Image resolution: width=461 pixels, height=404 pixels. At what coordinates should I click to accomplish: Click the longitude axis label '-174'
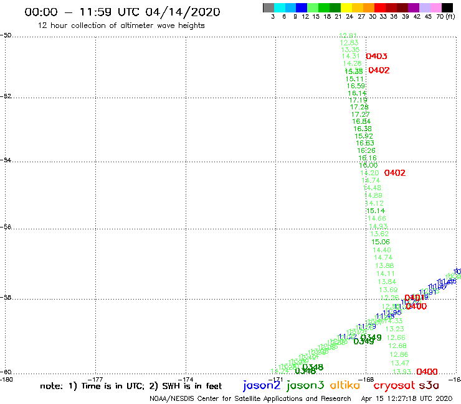(186, 380)
